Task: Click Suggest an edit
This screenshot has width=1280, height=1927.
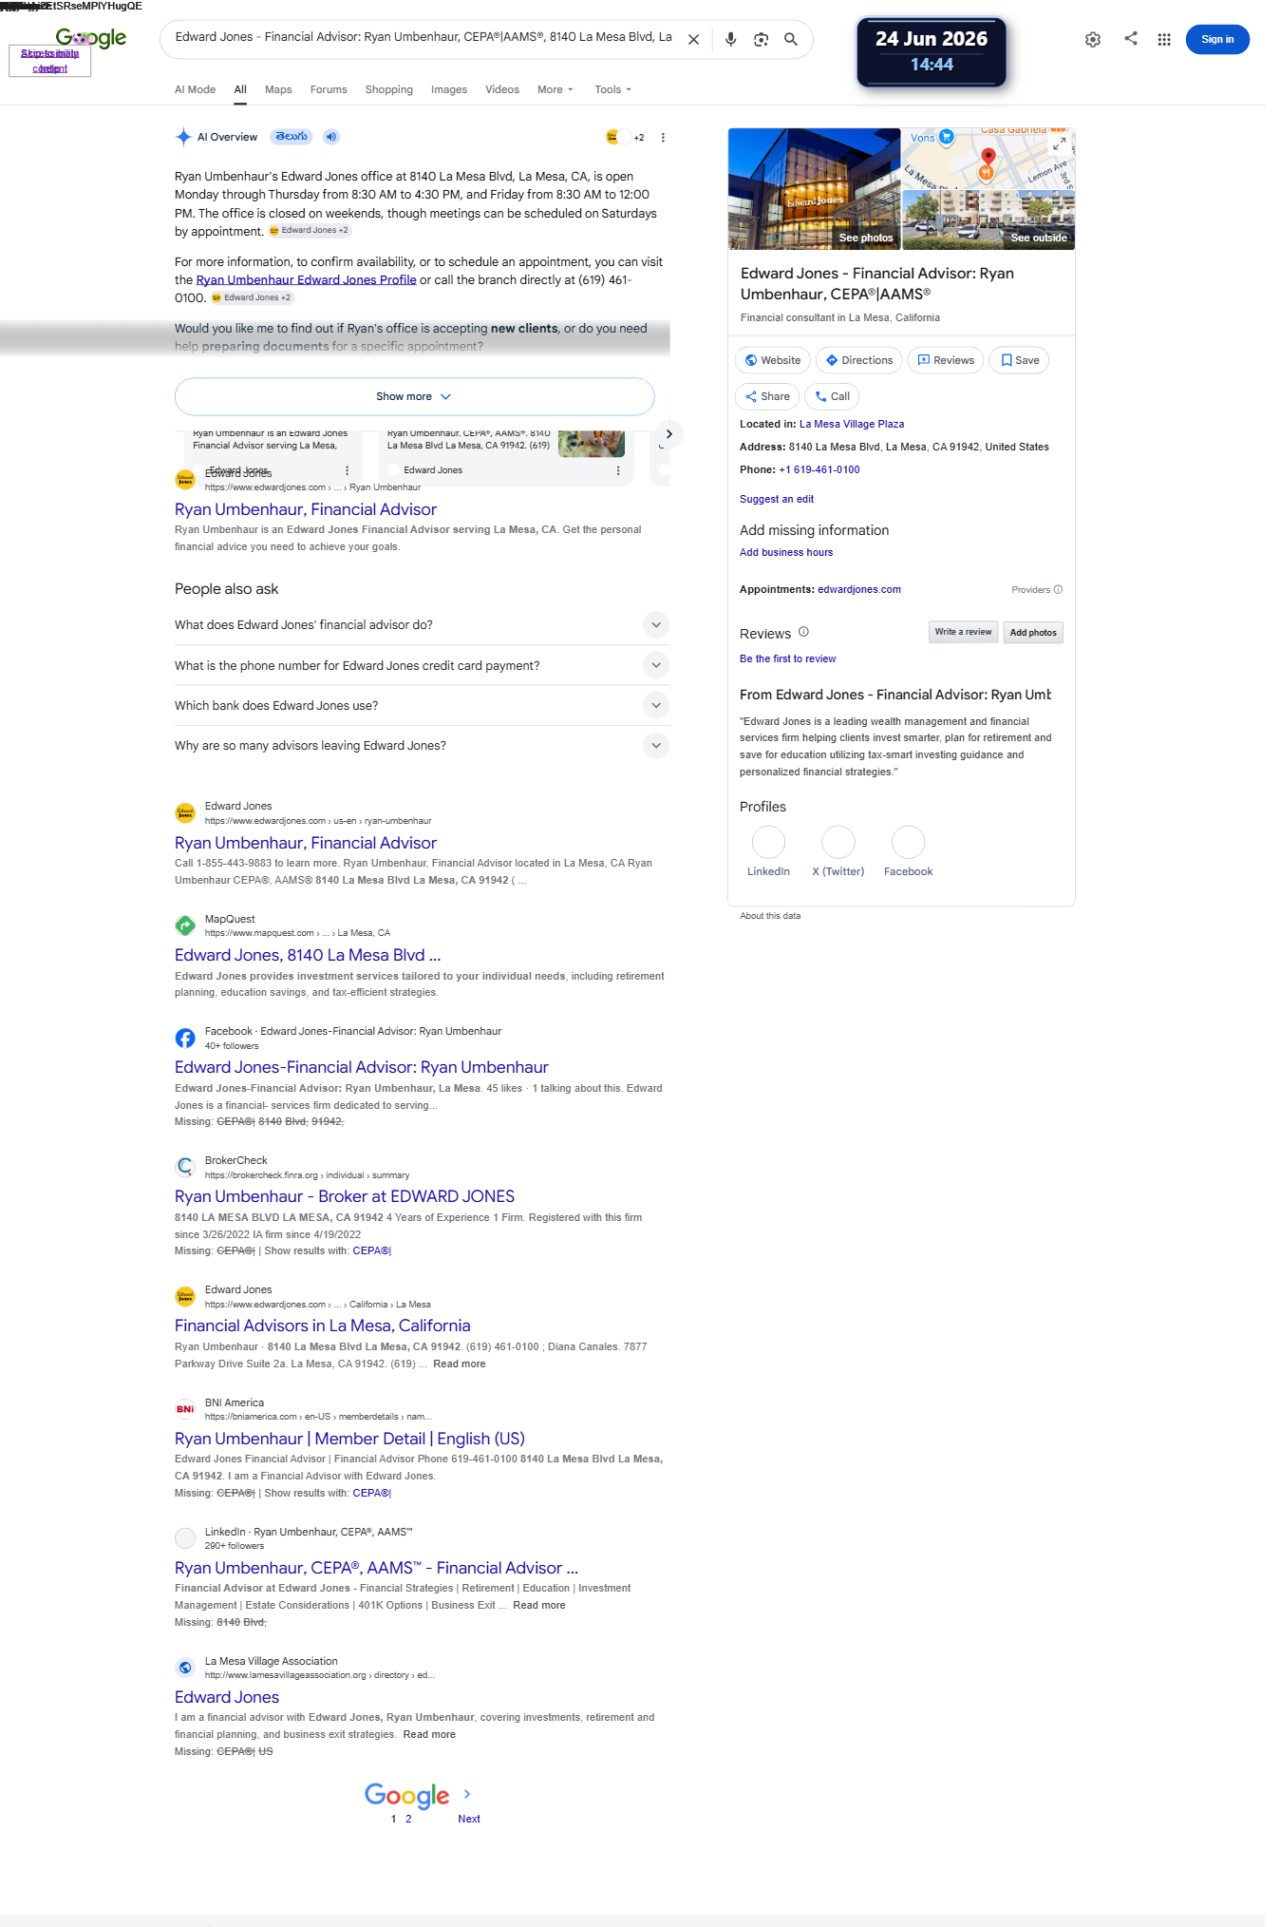Action: (777, 500)
